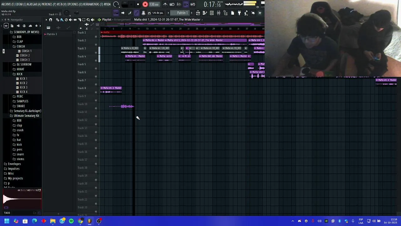Select Patrón 1 in the picker panel
401x226 pixels.
(x=52, y=34)
